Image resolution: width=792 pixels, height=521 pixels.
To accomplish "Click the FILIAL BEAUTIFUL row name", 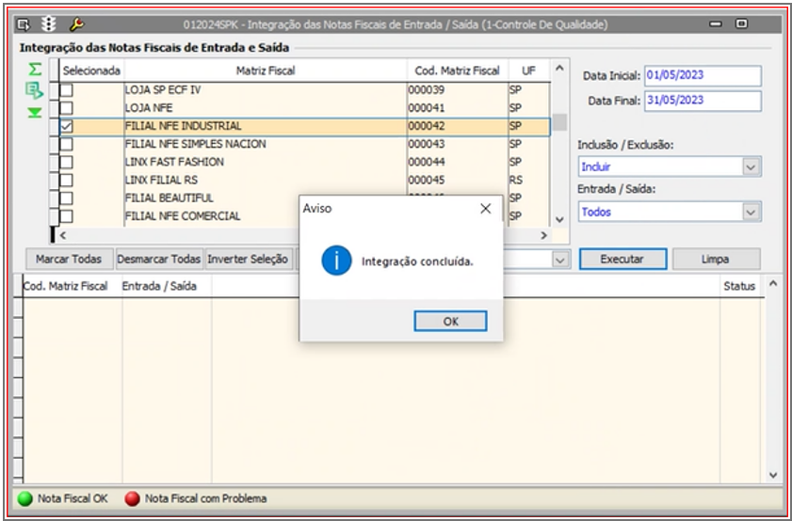I will click(x=170, y=198).
